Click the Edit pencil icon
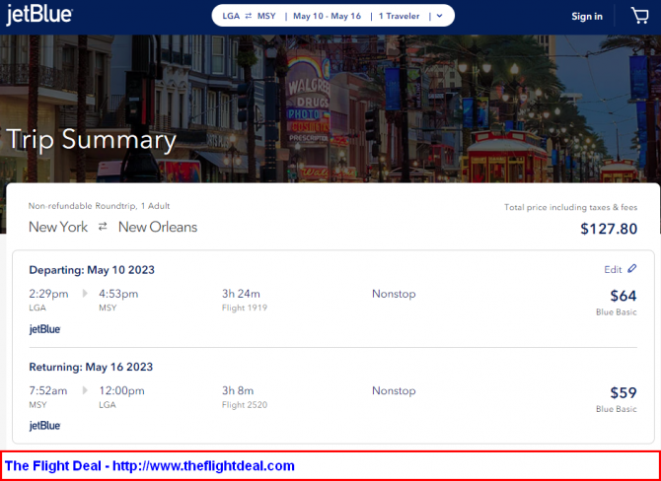 coord(631,269)
